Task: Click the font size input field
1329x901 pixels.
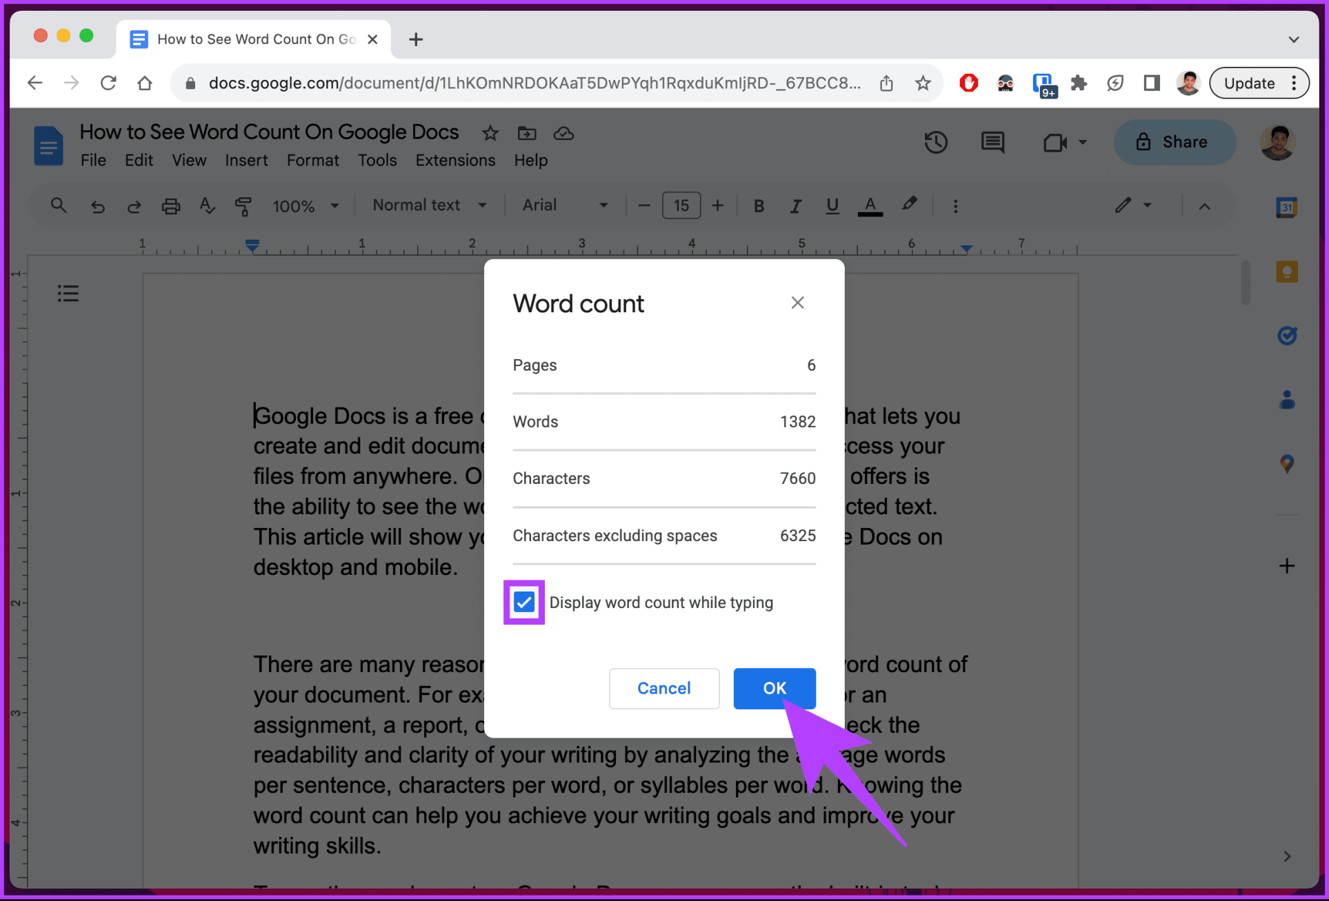Action: (681, 206)
